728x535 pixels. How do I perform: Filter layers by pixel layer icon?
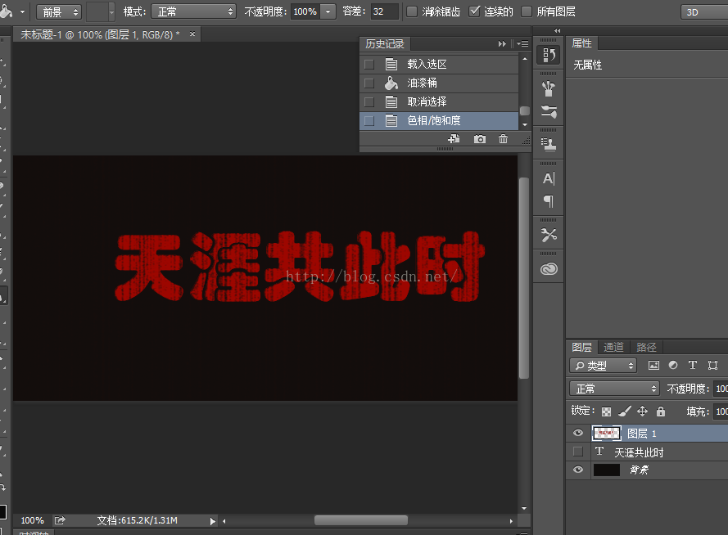(x=653, y=366)
